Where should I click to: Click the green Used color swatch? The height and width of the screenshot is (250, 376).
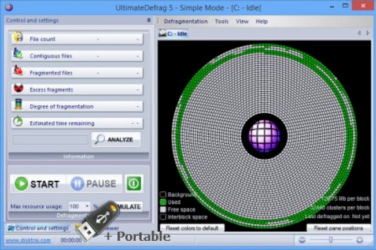click(163, 202)
